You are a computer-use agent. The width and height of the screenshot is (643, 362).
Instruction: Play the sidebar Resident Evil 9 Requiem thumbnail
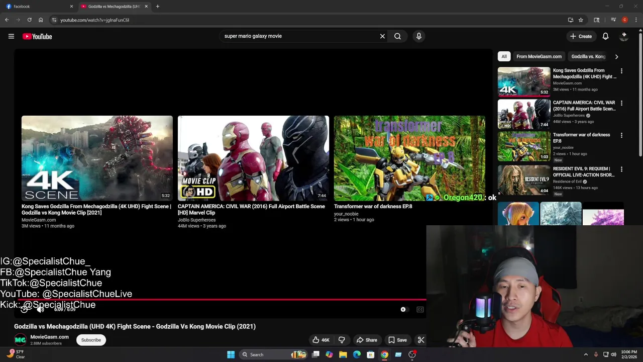pyautogui.click(x=524, y=179)
